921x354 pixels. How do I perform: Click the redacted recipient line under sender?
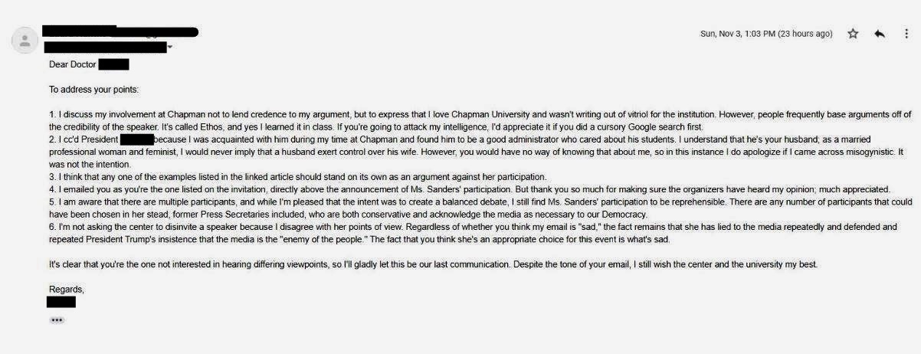105,48
